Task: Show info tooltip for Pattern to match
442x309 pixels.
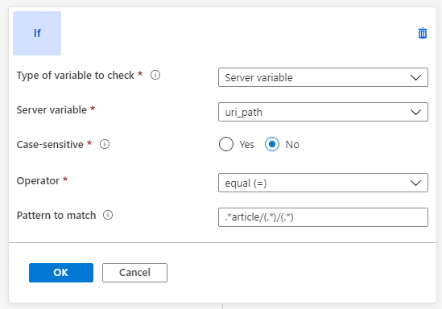Action: pyautogui.click(x=108, y=215)
